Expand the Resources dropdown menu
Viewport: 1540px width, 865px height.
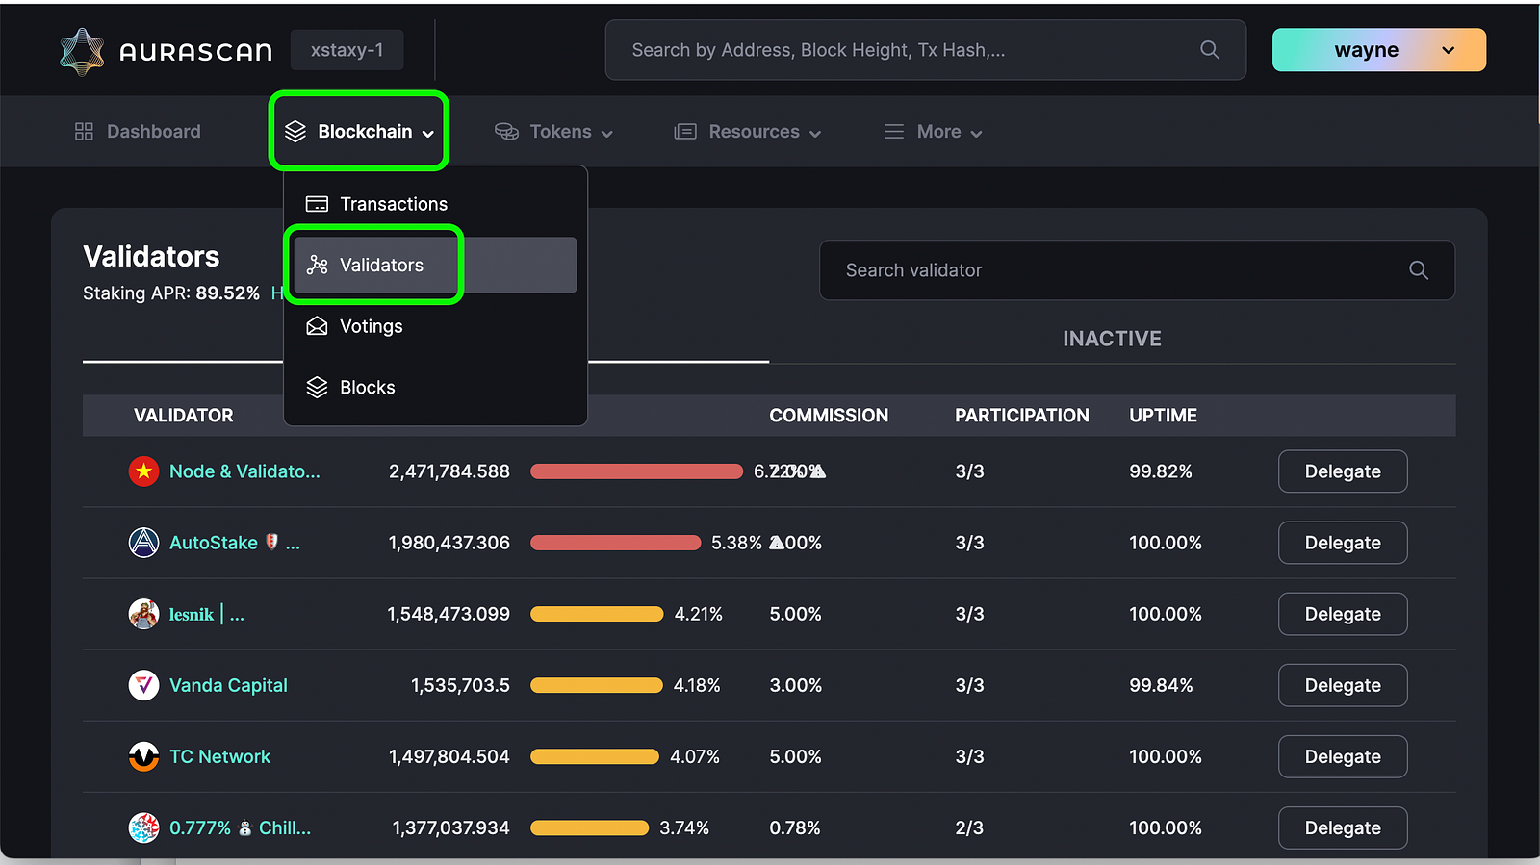[x=747, y=132]
